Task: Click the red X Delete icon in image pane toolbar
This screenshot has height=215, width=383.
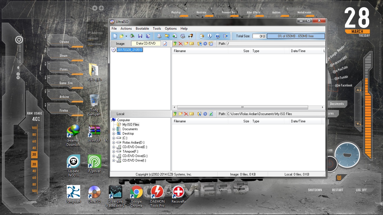Action: pyautogui.click(x=181, y=44)
